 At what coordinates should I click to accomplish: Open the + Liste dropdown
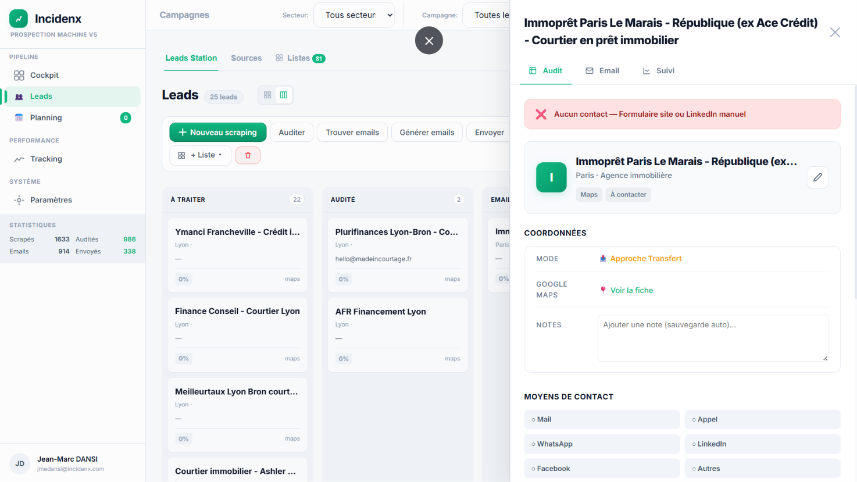click(201, 155)
